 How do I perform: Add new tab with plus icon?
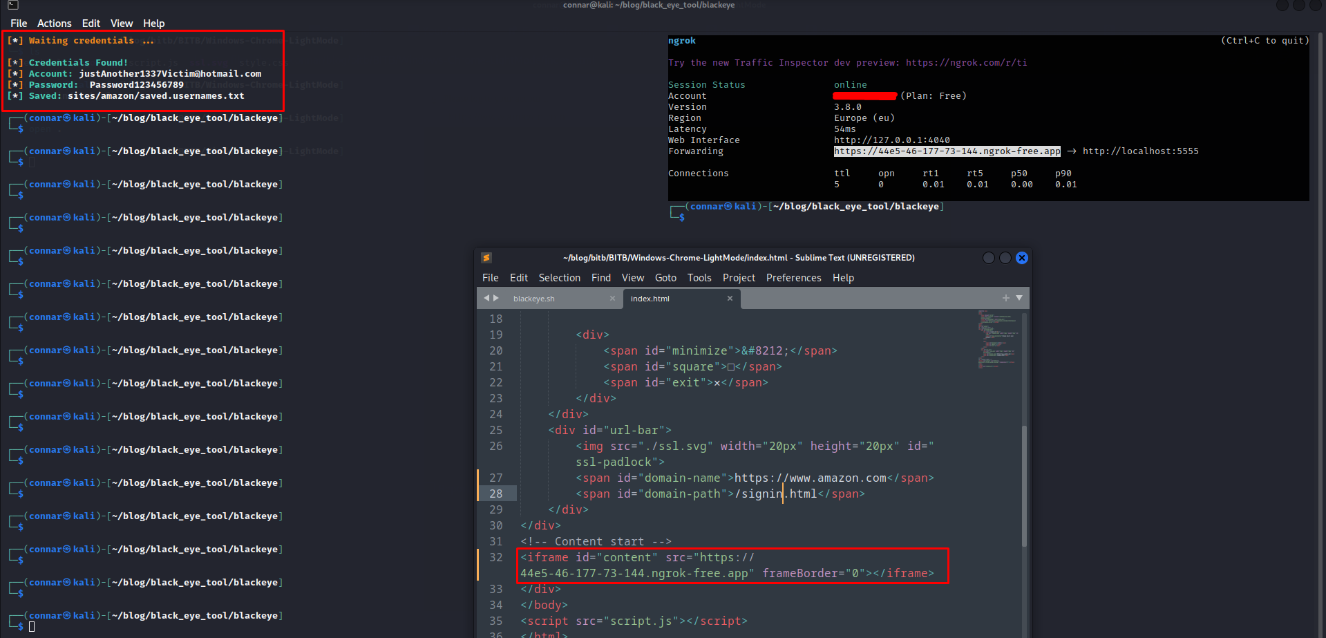[1006, 298]
